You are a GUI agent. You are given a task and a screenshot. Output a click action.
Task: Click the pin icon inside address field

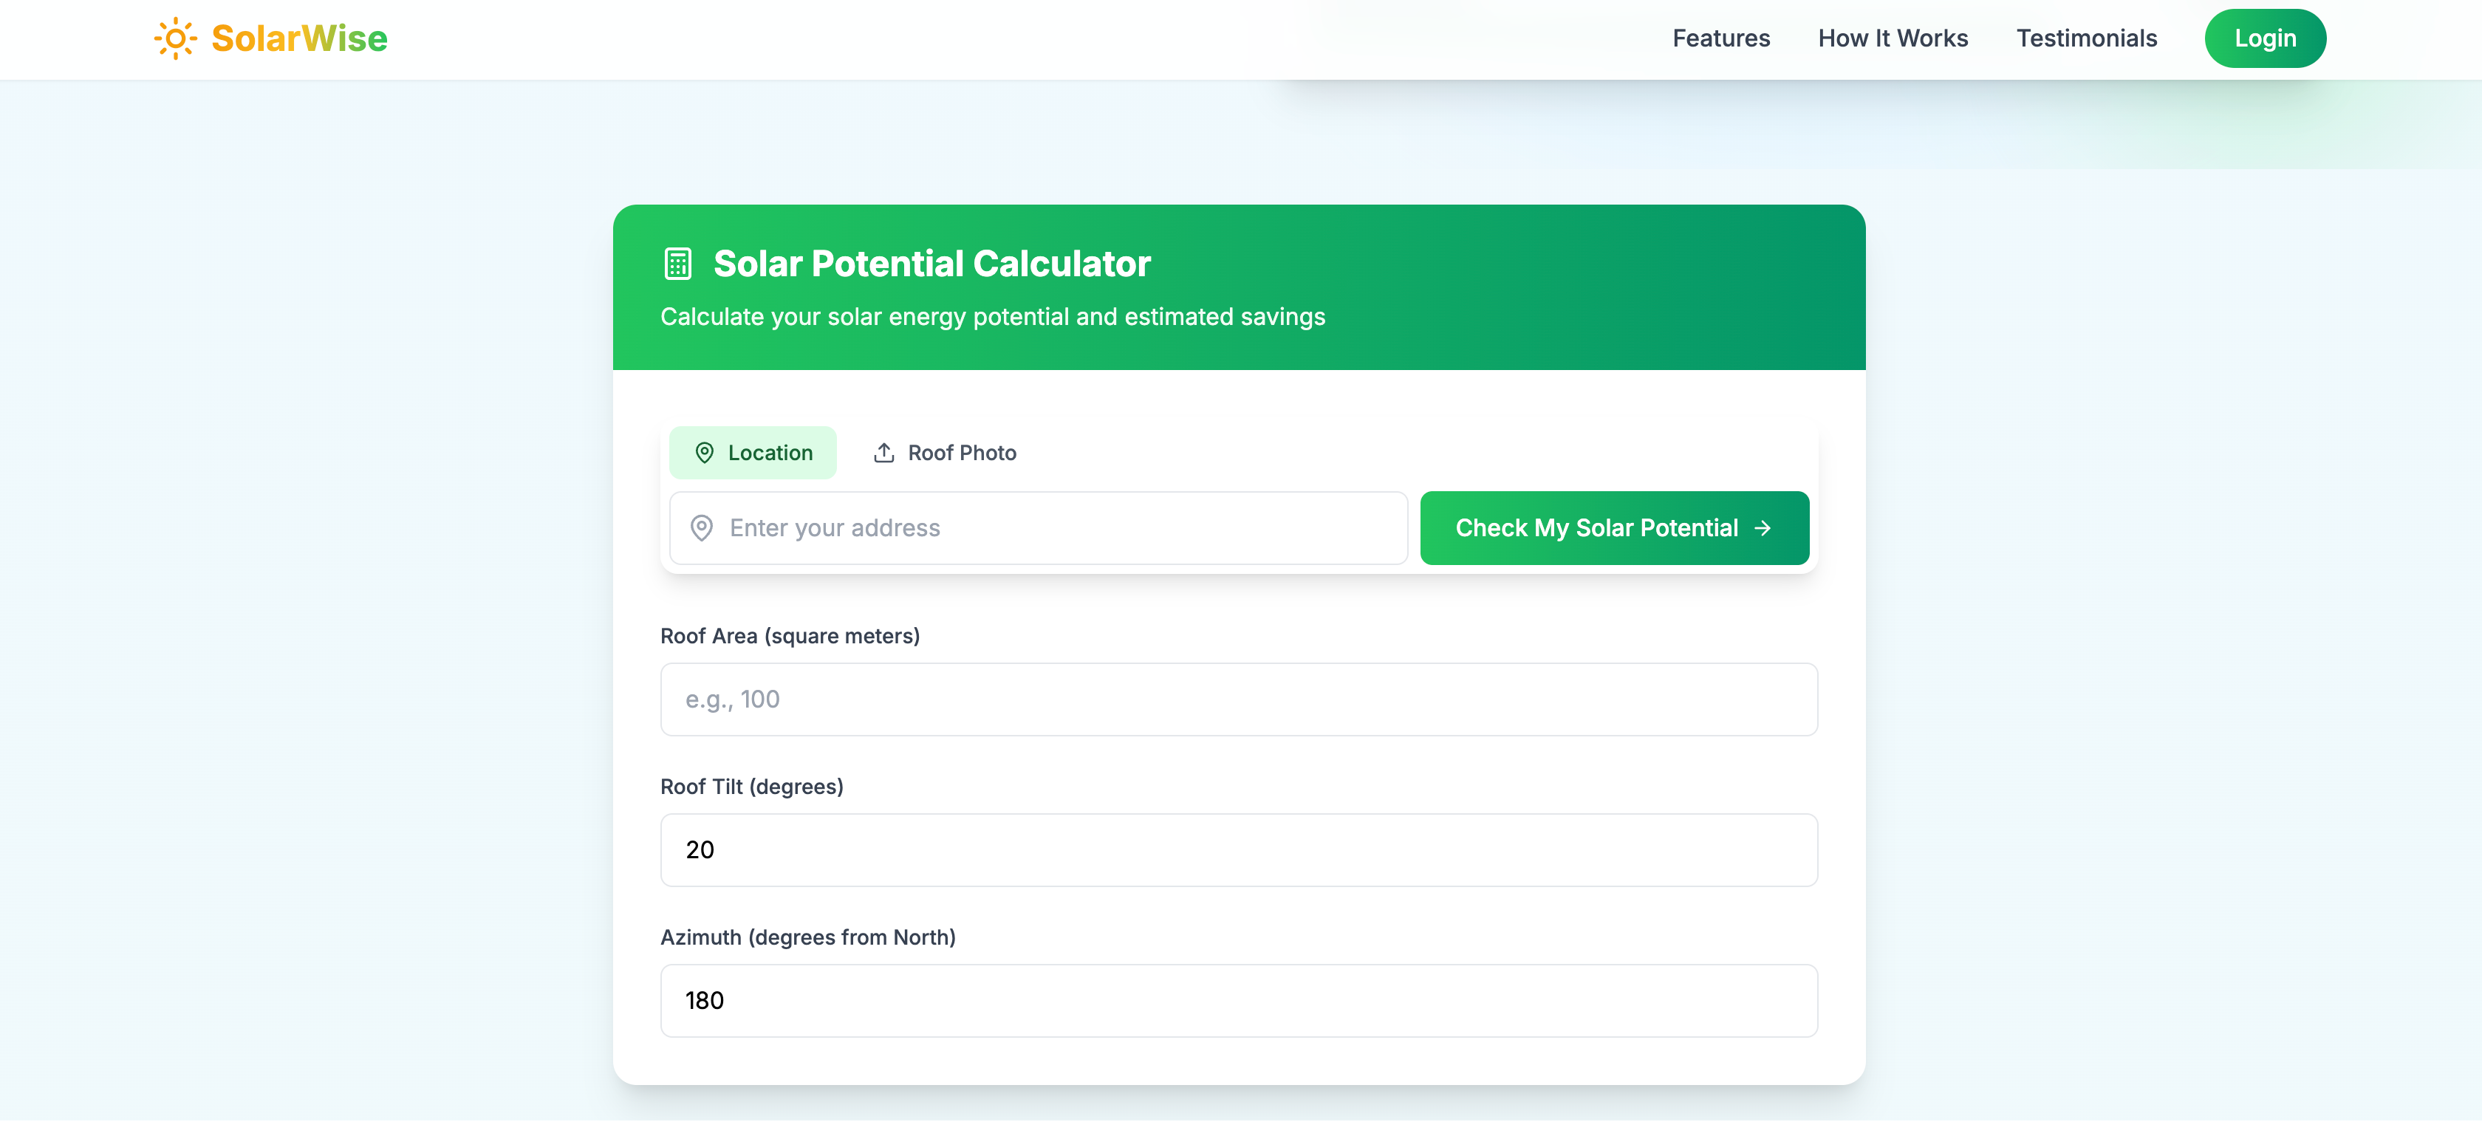(x=702, y=528)
